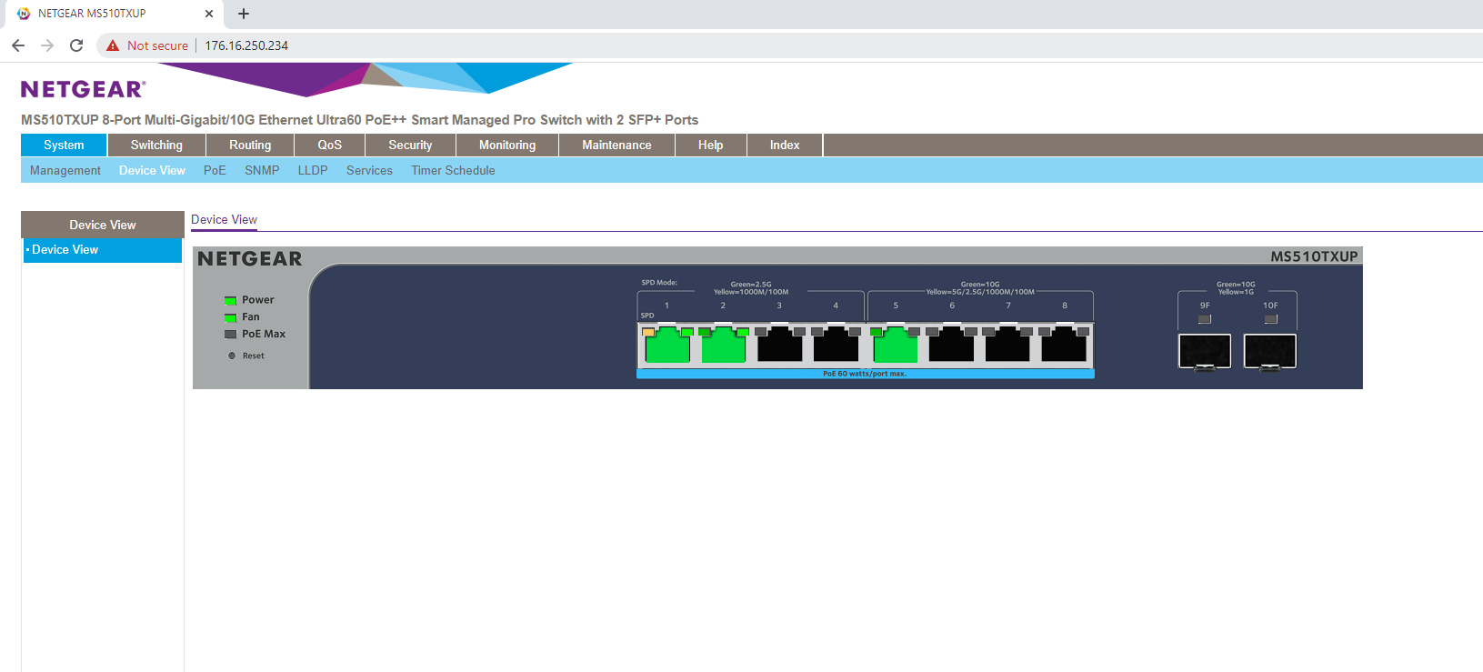Open the Security menu tab
The width and height of the screenshot is (1483, 672).
[x=410, y=145]
